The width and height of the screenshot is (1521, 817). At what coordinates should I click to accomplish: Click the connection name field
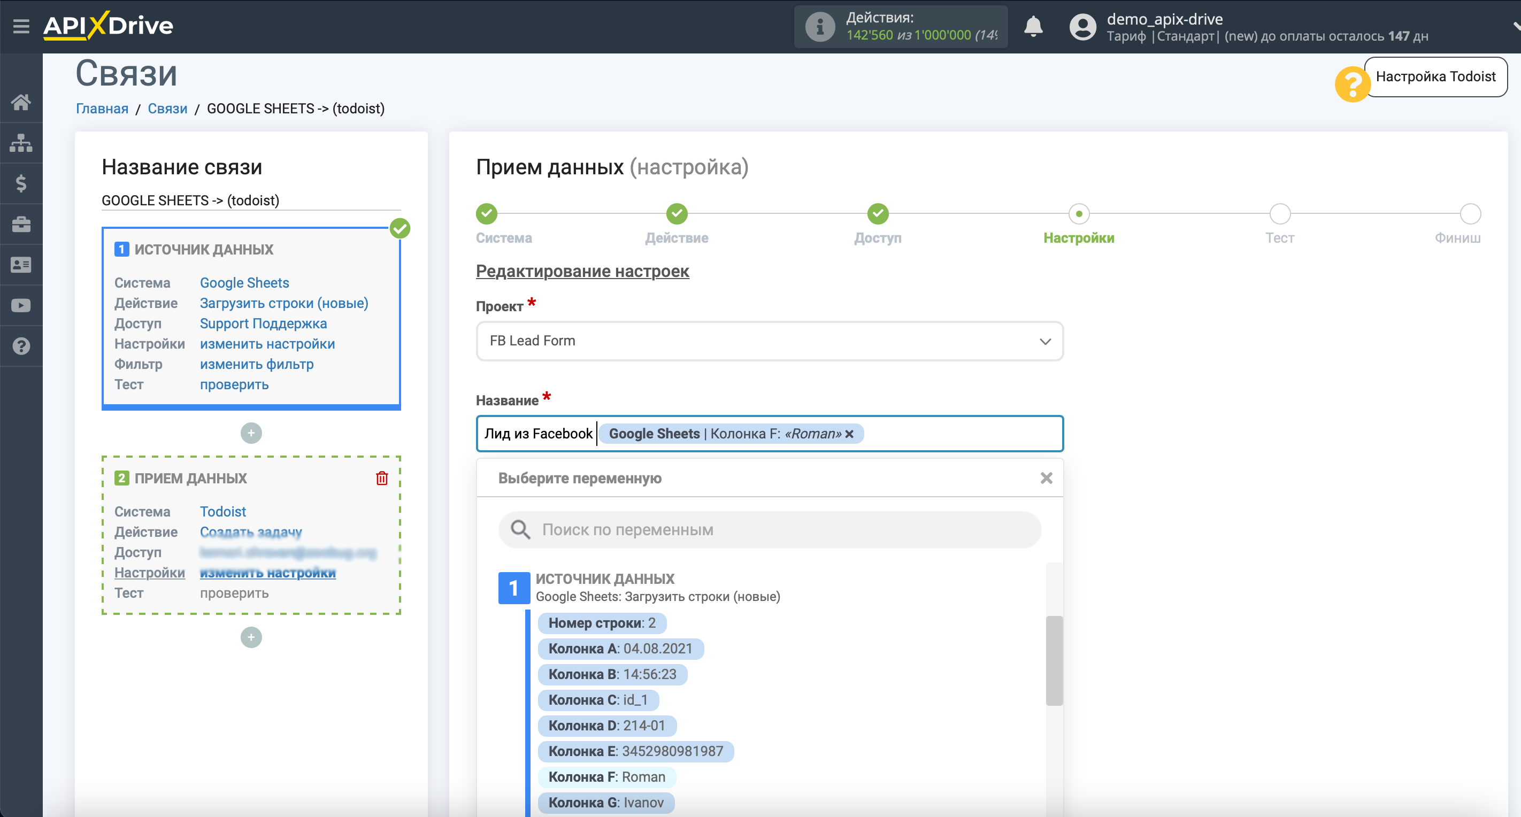pos(251,201)
